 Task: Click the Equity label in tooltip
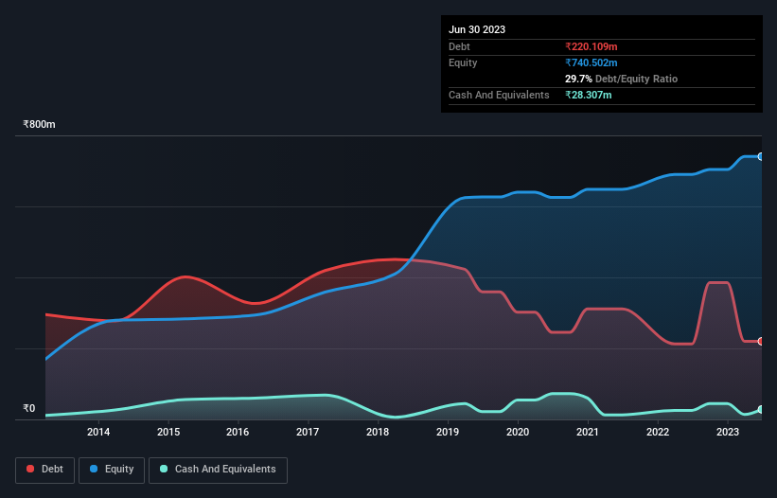click(463, 62)
